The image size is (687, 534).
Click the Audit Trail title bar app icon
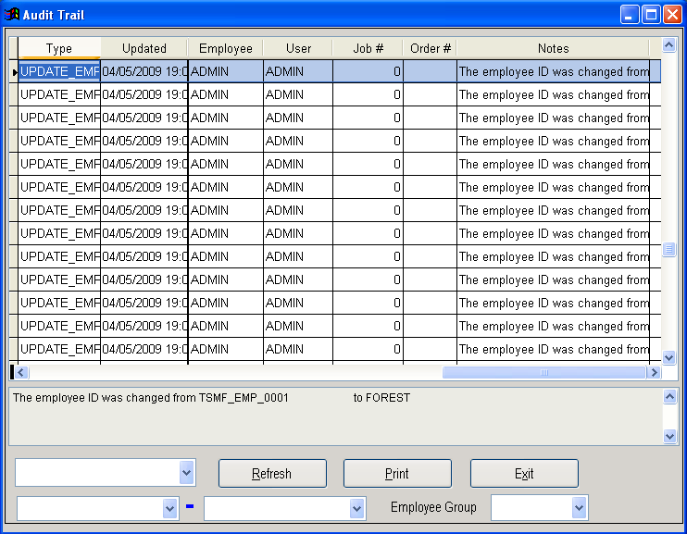click(14, 15)
